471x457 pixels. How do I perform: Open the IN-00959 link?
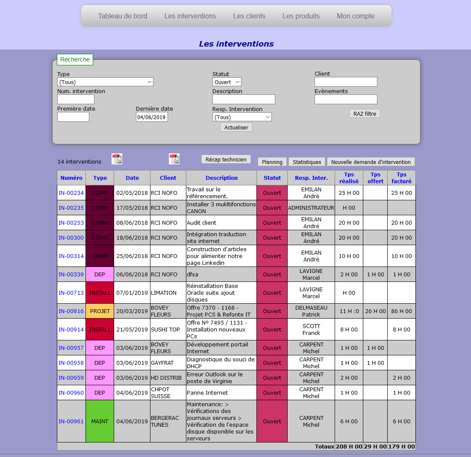[x=71, y=378]
